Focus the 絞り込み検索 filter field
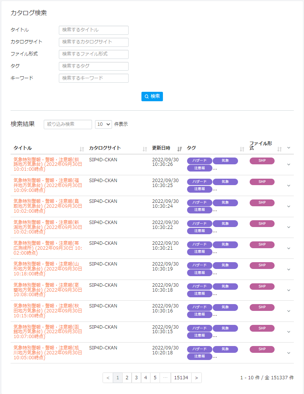 coord(68,124)
